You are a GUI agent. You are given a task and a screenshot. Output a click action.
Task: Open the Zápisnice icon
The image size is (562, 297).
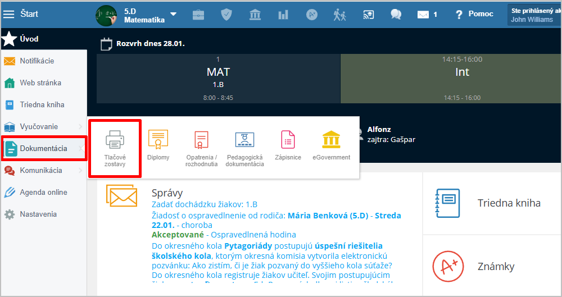tap(288, 139)
